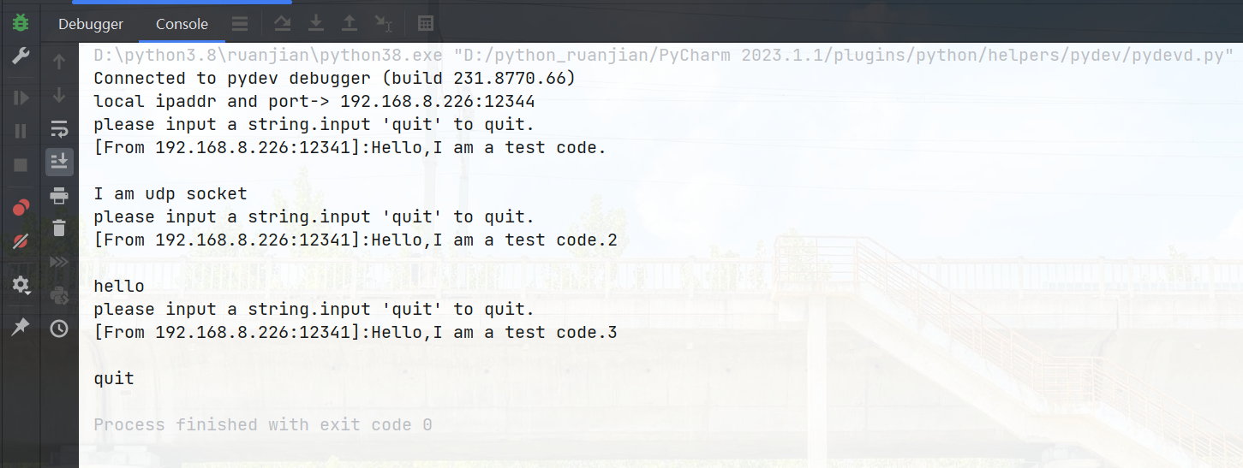The width and height of the screenshot is (1243, 468).
Task: Click the 'Process finished with exit code 0' line
Action: [x=263, y=424]
